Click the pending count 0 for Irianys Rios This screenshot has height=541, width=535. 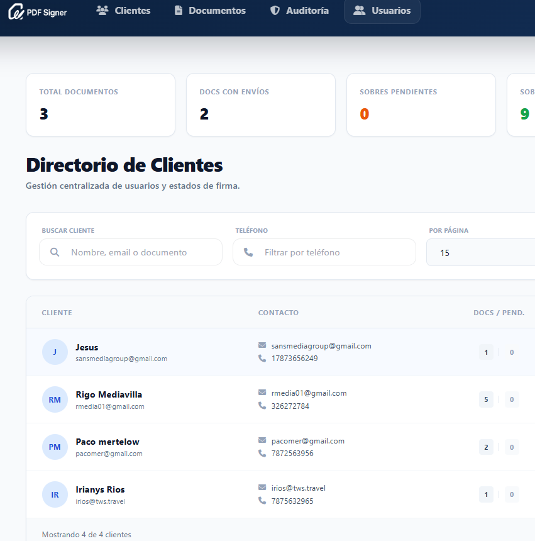coord(512,494)
